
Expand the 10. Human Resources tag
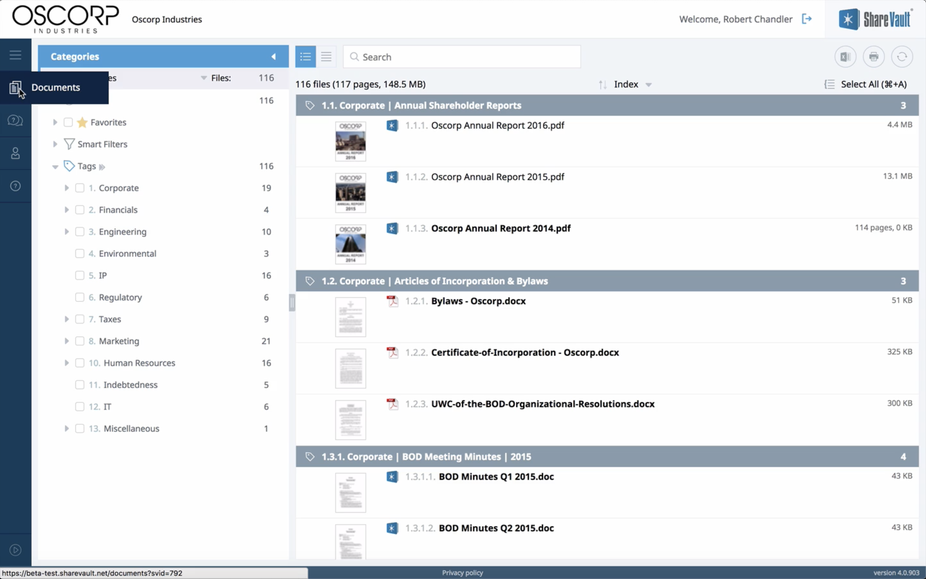pos(67,363)
